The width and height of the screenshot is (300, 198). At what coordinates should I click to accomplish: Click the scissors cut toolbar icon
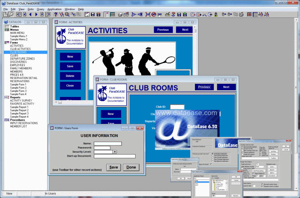pos(205,14)
